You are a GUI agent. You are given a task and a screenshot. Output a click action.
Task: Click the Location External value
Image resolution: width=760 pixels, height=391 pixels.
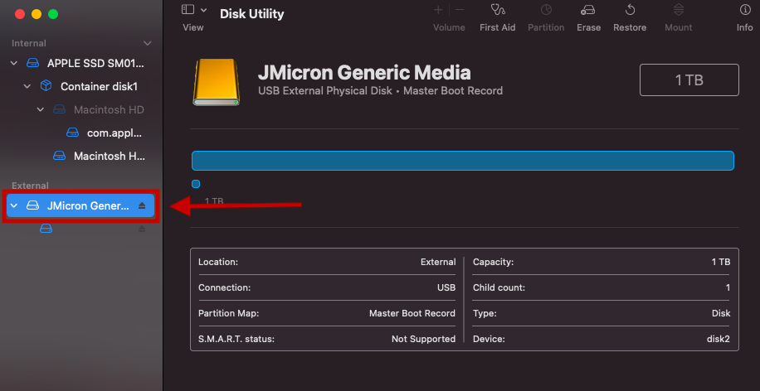438,263
